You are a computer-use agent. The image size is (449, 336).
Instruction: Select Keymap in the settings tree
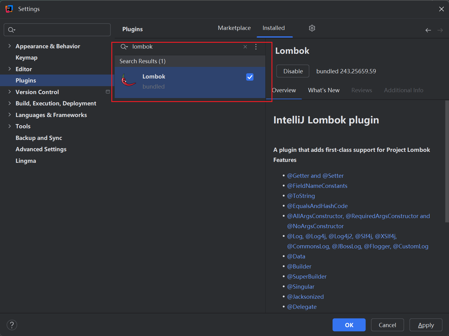pos(27,58)
